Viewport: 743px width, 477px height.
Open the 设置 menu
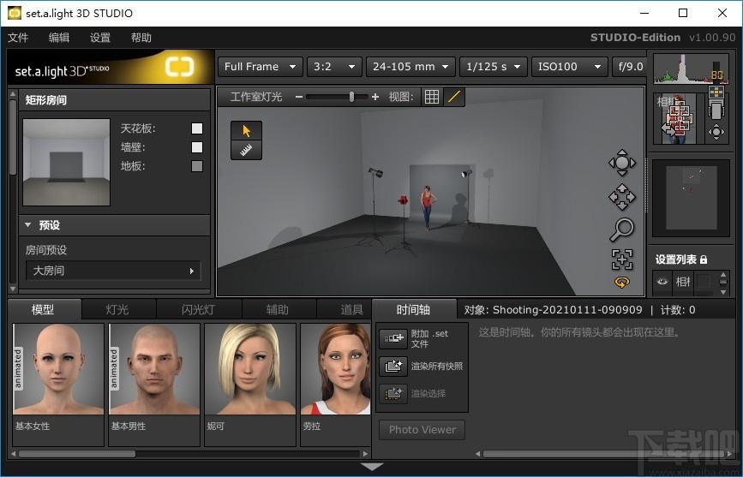pyautogui.click(x=100, y=38)
